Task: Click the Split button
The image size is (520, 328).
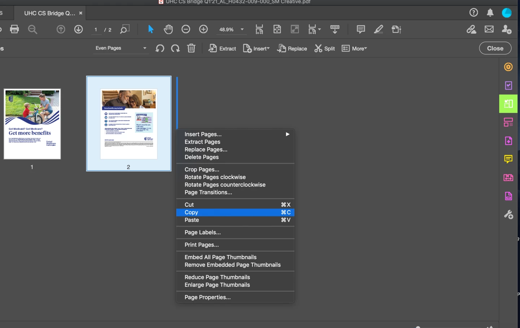Action: pos(325,48)
